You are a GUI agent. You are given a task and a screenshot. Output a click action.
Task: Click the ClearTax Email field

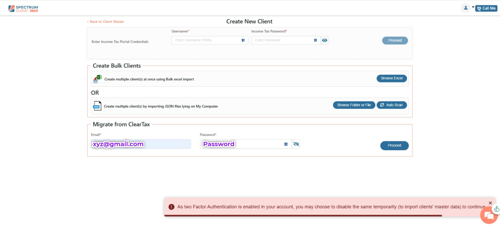coord(141,144)
